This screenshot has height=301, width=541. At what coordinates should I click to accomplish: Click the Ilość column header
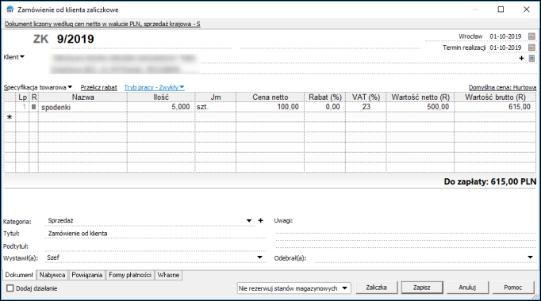pos(161,97)
